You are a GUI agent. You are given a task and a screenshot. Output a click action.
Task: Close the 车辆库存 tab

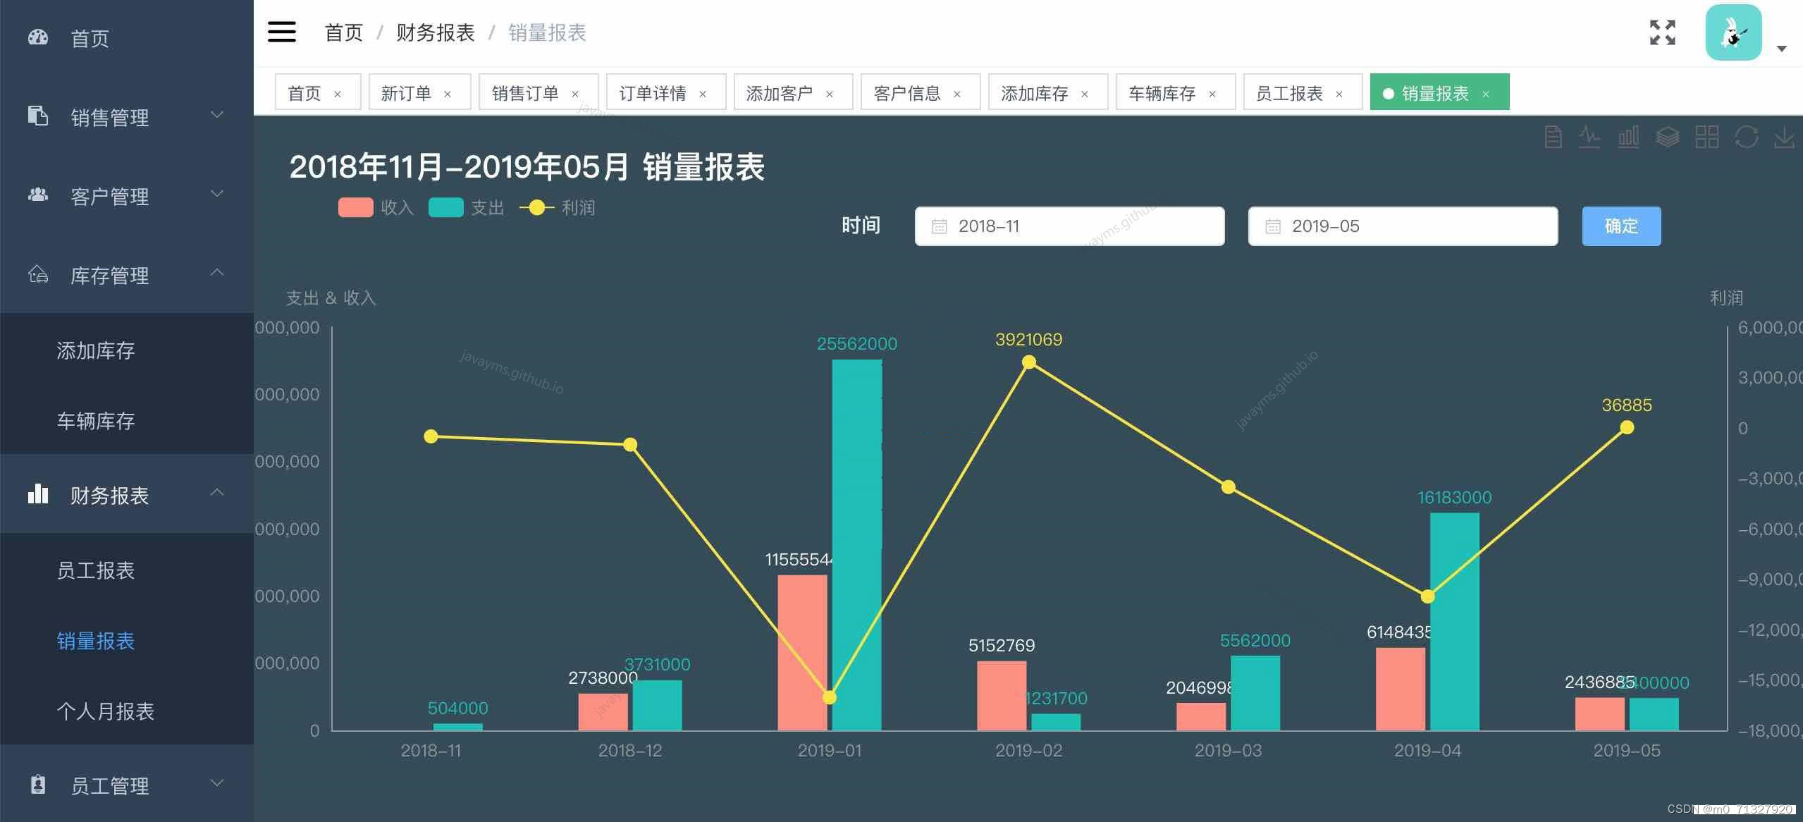(x=1212, y=94)
